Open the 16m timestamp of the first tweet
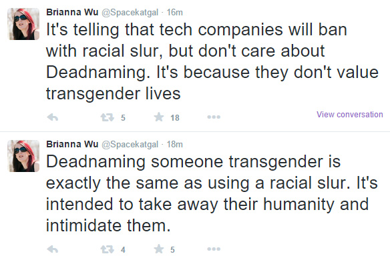The height and width of the screenshot is (262, 390). [x=174, y=13]
